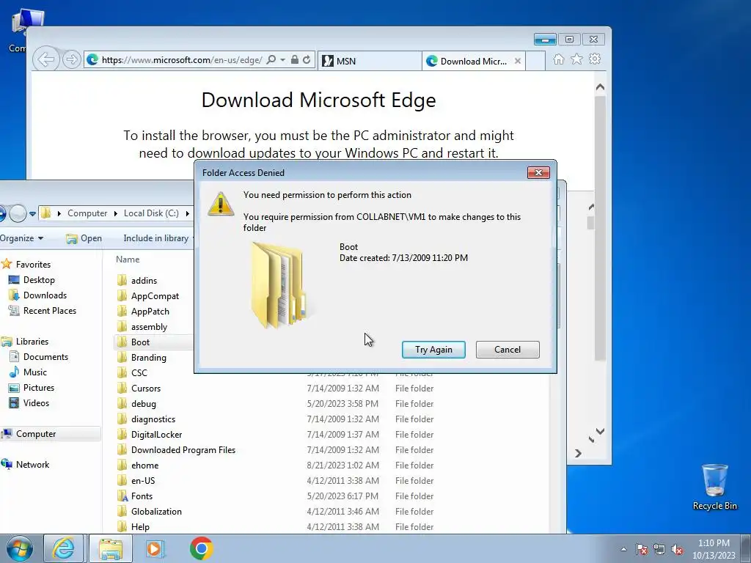The image size is (751, 563).
Task: Select Libraries in navigation pane
Action: point(32,342)
